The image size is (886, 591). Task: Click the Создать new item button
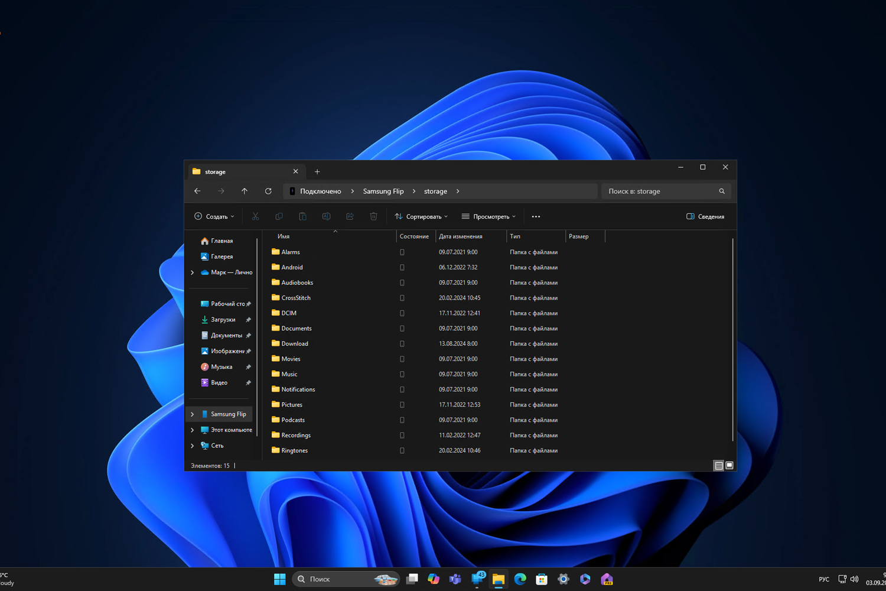pos(214,216)
